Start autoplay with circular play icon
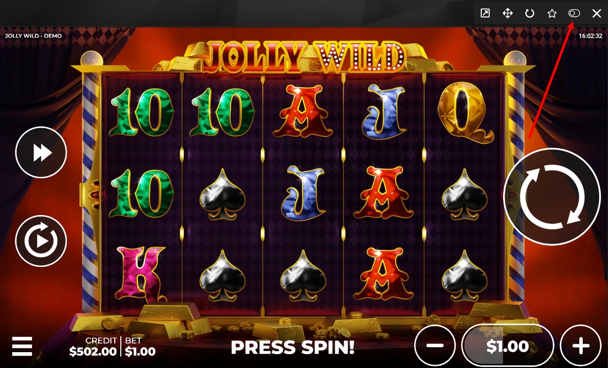This screenshot has height=368, width=608. (41, 241)
